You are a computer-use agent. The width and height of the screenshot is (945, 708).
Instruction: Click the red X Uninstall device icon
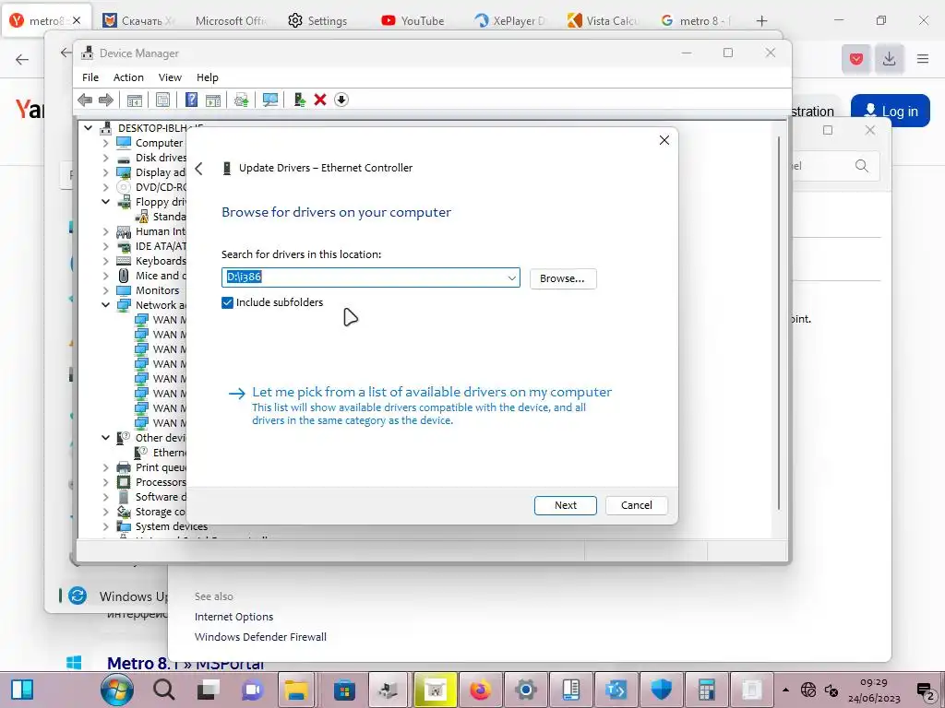(320, 100)
